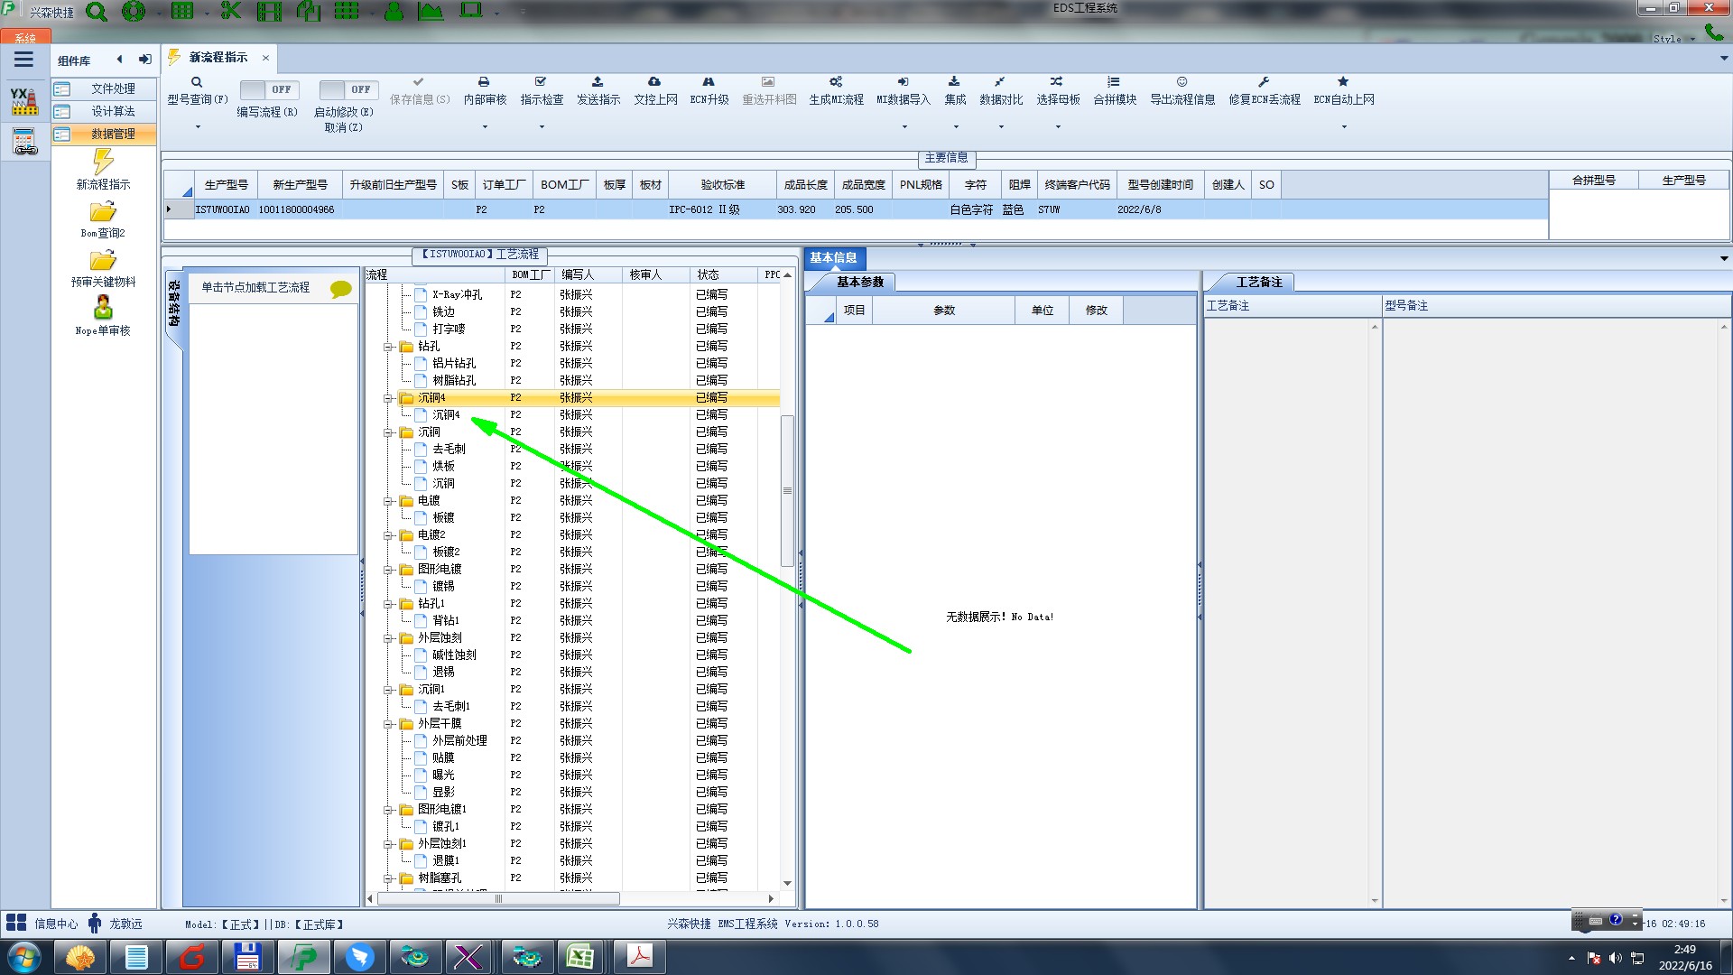
Task: Click the 生成MI流程 gears icon
Action: point(836,82)
